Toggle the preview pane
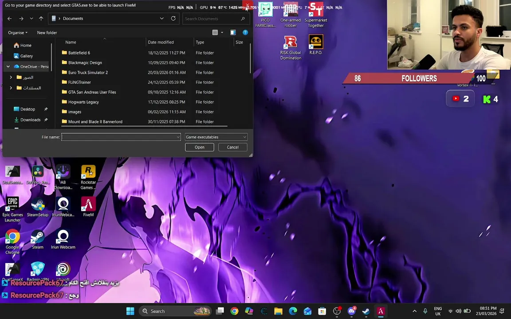 coord(233,32)
